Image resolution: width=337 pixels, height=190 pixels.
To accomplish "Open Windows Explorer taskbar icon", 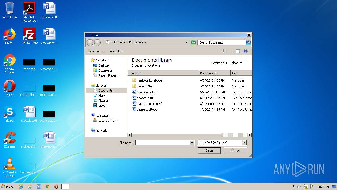I will click(x=30, y=187).
